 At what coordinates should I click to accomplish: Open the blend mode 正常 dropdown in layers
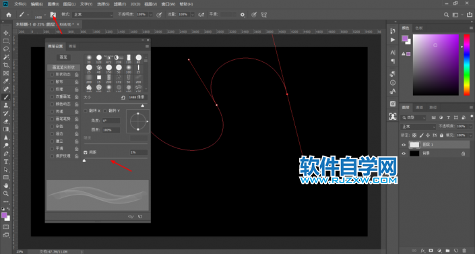[418, 127]
